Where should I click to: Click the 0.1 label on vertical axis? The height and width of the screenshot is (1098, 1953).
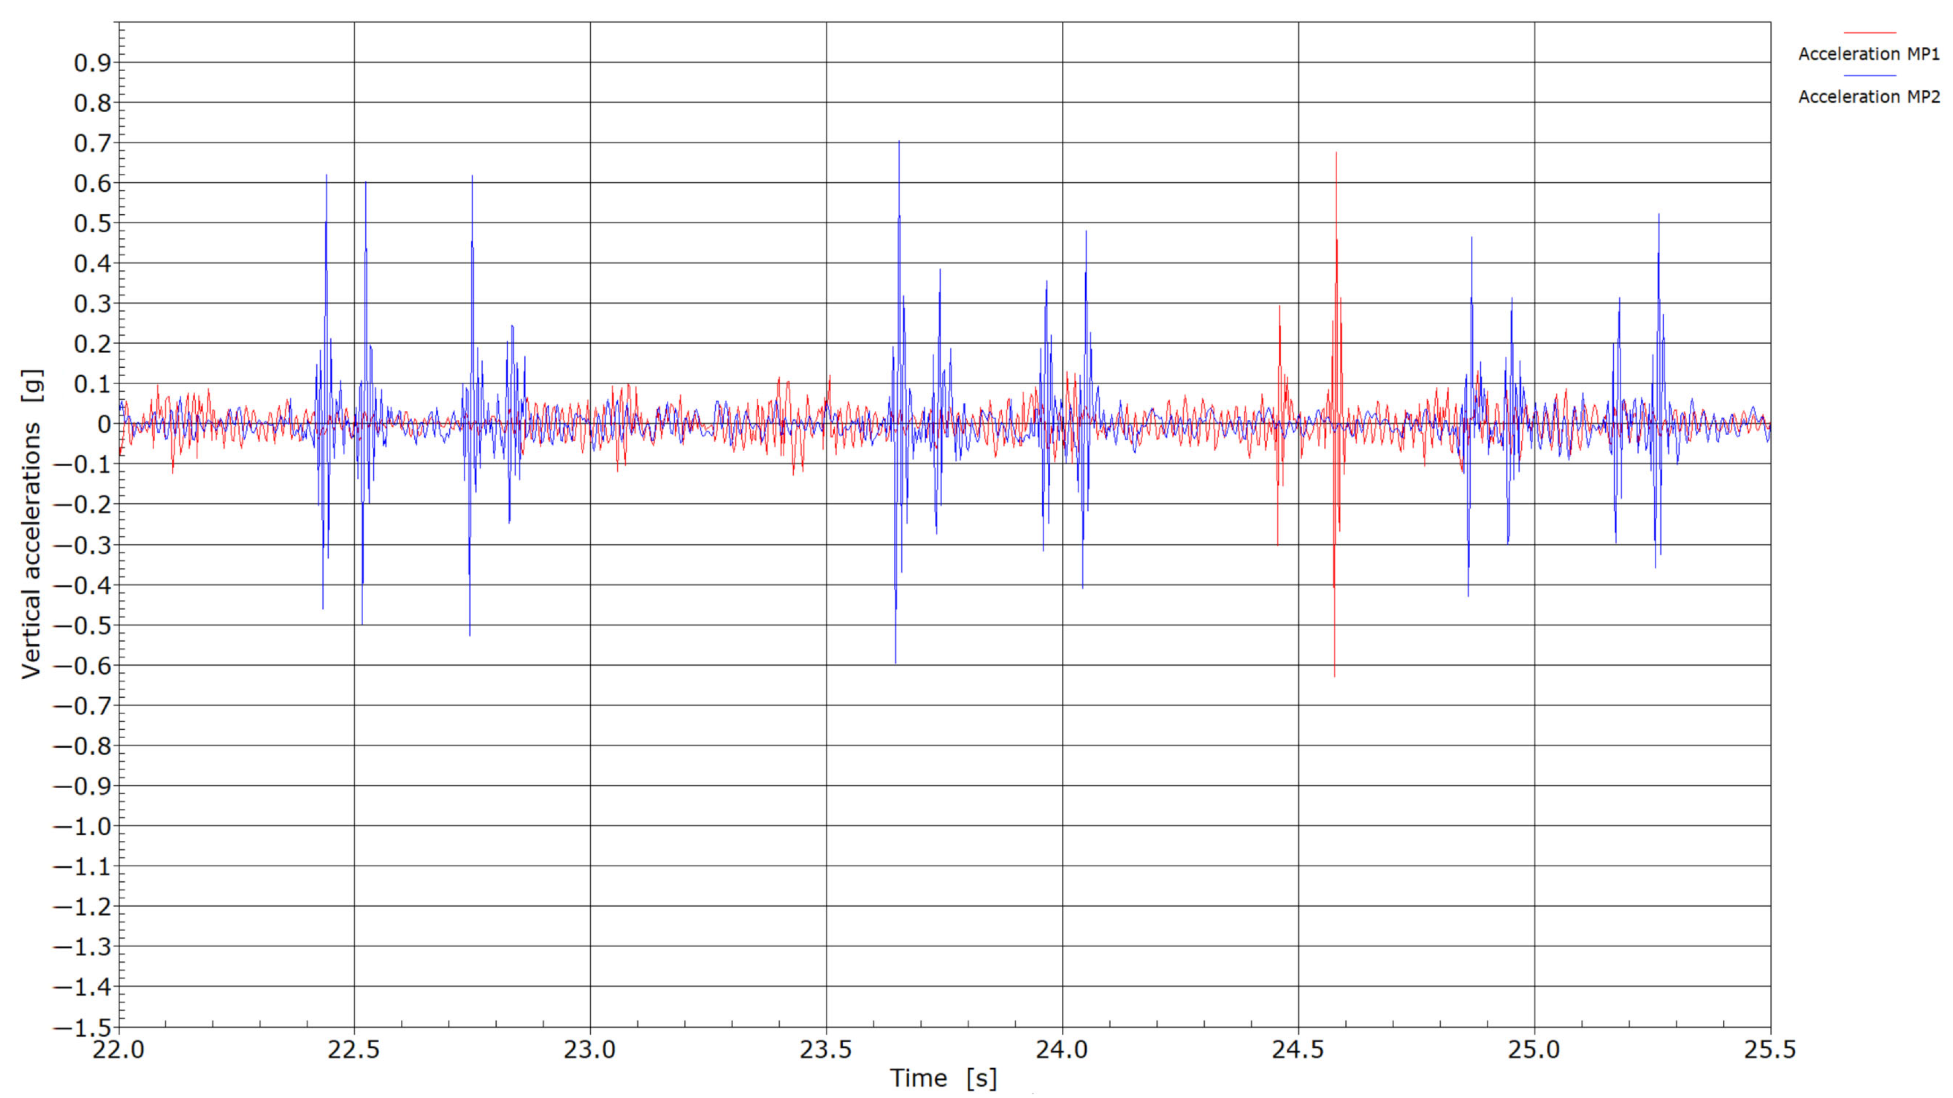92,384
